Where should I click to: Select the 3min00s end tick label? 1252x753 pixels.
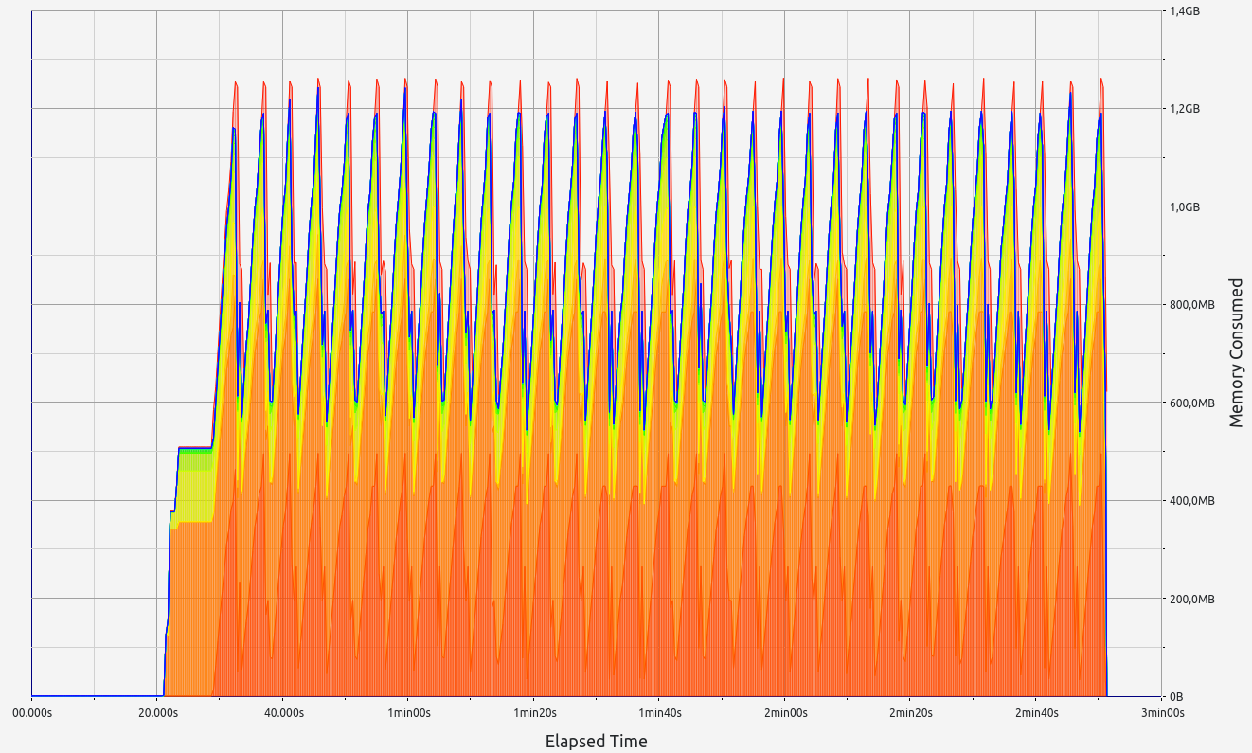pos(1161,713)
